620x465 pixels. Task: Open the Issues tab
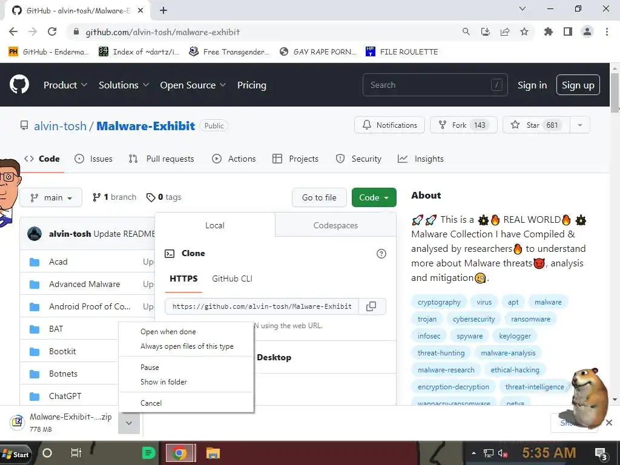click(x=93, y=159)
